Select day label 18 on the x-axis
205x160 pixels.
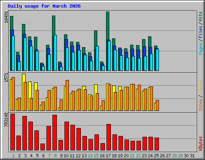click(x=114, y=156)
